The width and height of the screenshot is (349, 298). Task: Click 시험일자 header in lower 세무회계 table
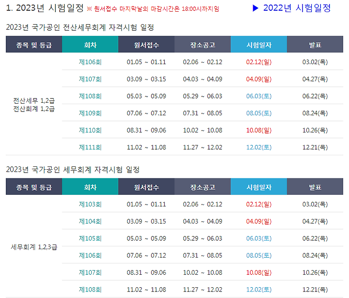(259, 186)
